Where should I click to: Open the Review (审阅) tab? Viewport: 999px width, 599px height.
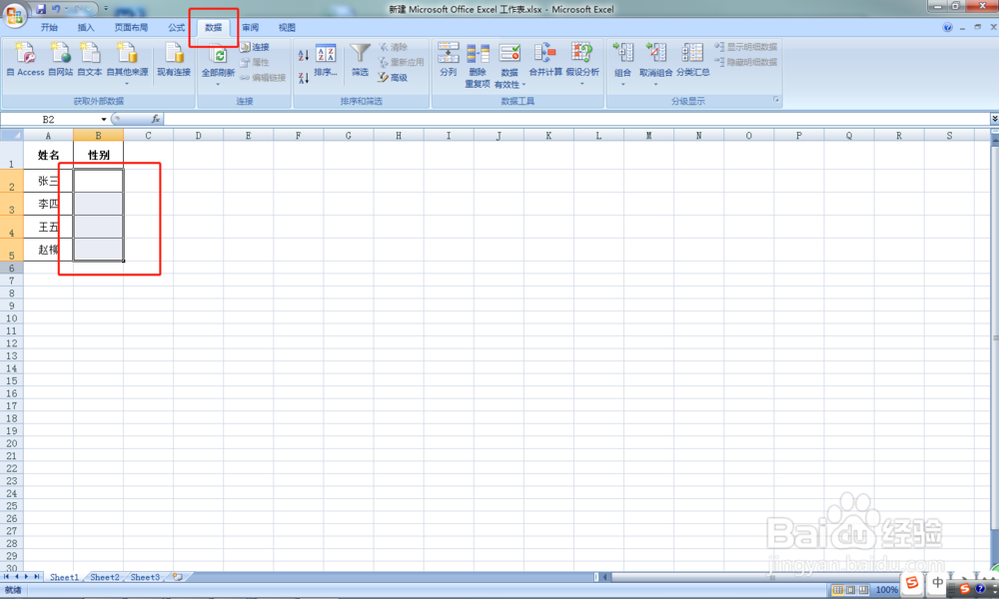[x=251, y=27]
